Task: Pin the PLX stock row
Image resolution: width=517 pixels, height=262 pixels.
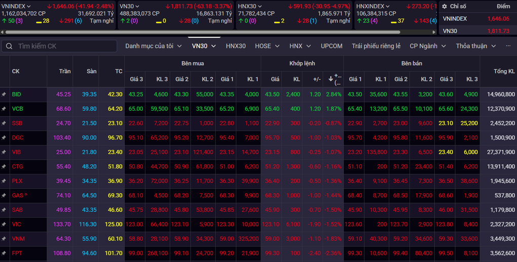Action: click(4, 182)
